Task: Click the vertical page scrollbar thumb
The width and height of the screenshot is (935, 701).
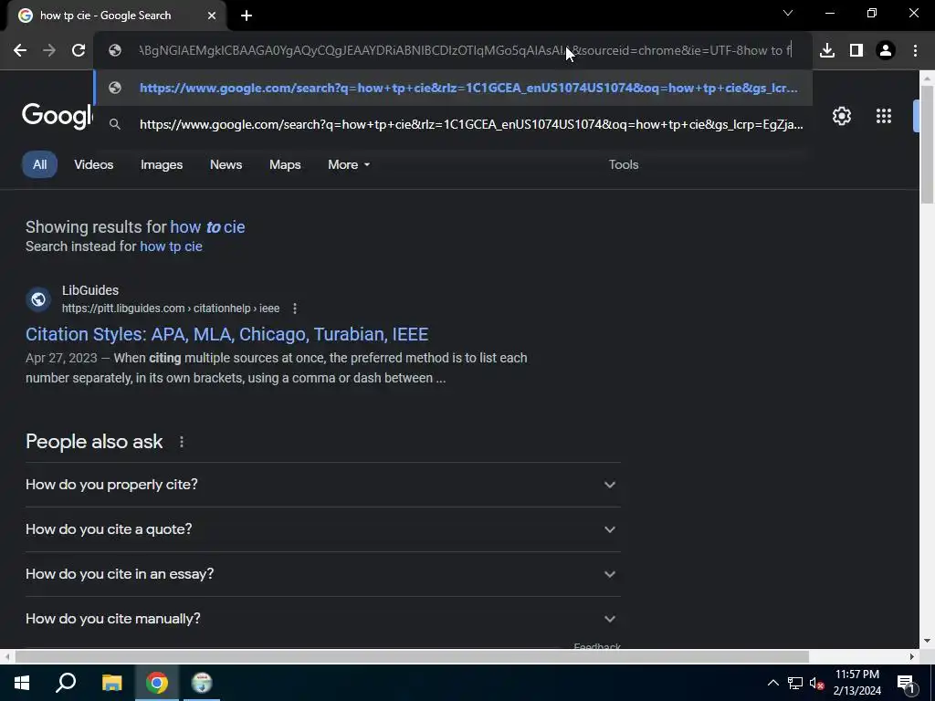Action: (x=928, y=144)
